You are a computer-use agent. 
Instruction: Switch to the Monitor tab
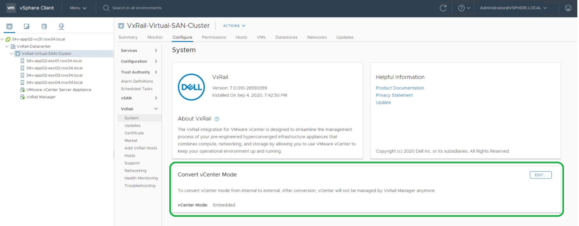click(155, 37)
